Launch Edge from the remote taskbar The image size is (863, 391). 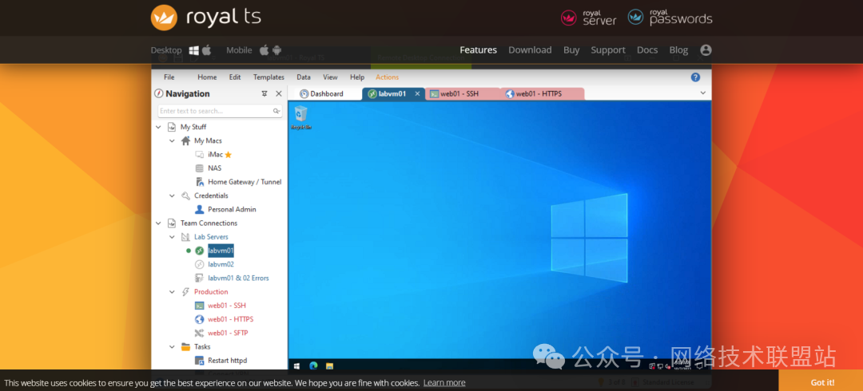click(x=313, y=365)
